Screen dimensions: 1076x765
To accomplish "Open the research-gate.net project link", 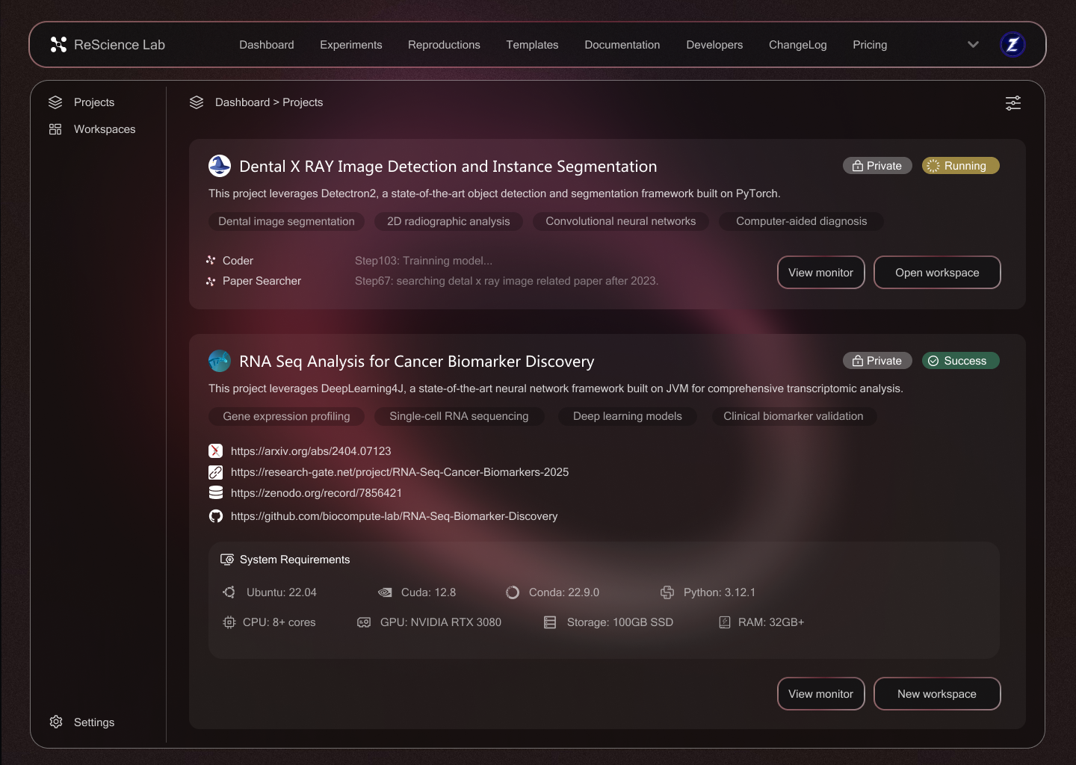I will click(x=399, y=472).
